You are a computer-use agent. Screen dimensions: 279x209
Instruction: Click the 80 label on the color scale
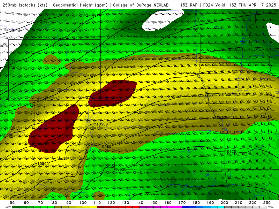(55, 203)
